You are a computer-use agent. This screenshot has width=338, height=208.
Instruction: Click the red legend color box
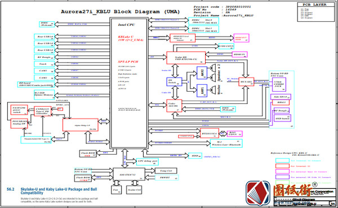pyautogui.click(x=282, y=166)
